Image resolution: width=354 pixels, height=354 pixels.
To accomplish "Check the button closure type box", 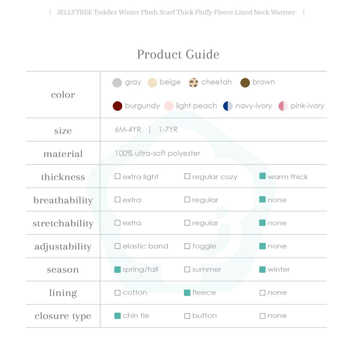I will [187, 316].
